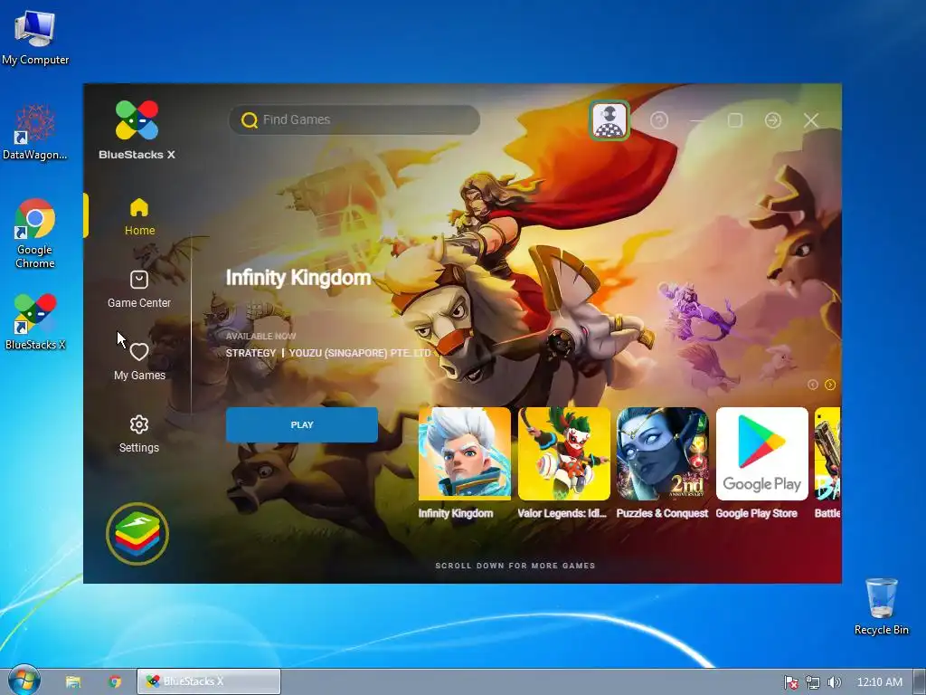Click the STRATEGY genre label

(251, 353)
